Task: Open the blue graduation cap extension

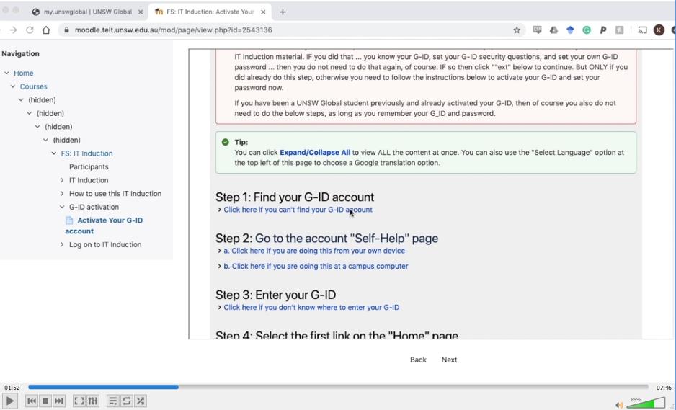Action: (x=570, y=30)
